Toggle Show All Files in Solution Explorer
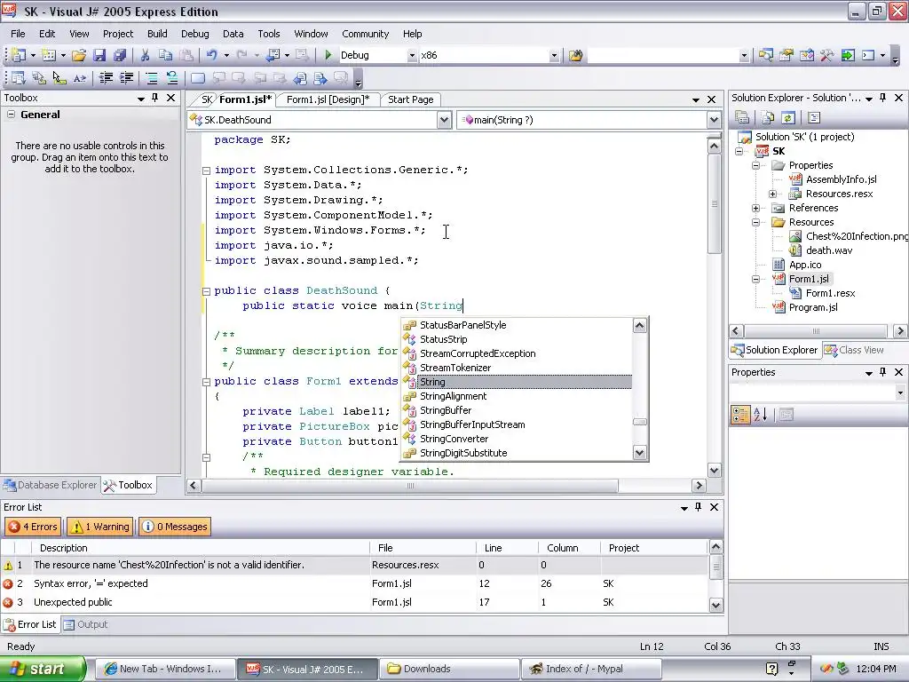 tap(768, 118)
